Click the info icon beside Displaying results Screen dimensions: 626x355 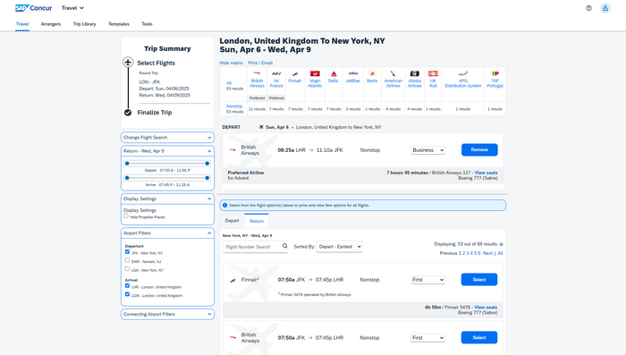[501, 244]
